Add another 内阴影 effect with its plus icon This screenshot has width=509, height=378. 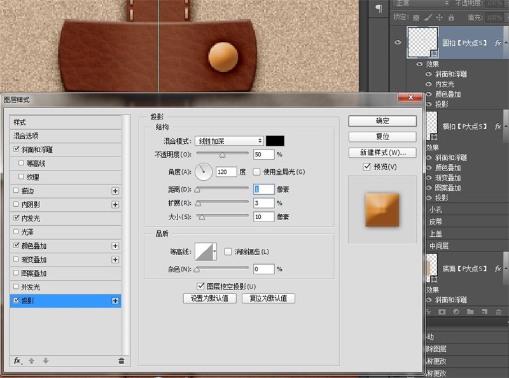[115, 204]
